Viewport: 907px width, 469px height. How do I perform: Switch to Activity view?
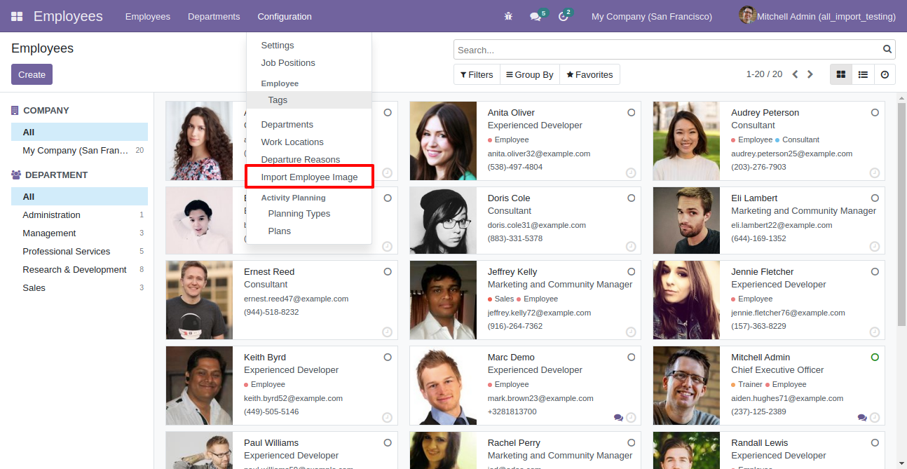(x=885, y=74)
